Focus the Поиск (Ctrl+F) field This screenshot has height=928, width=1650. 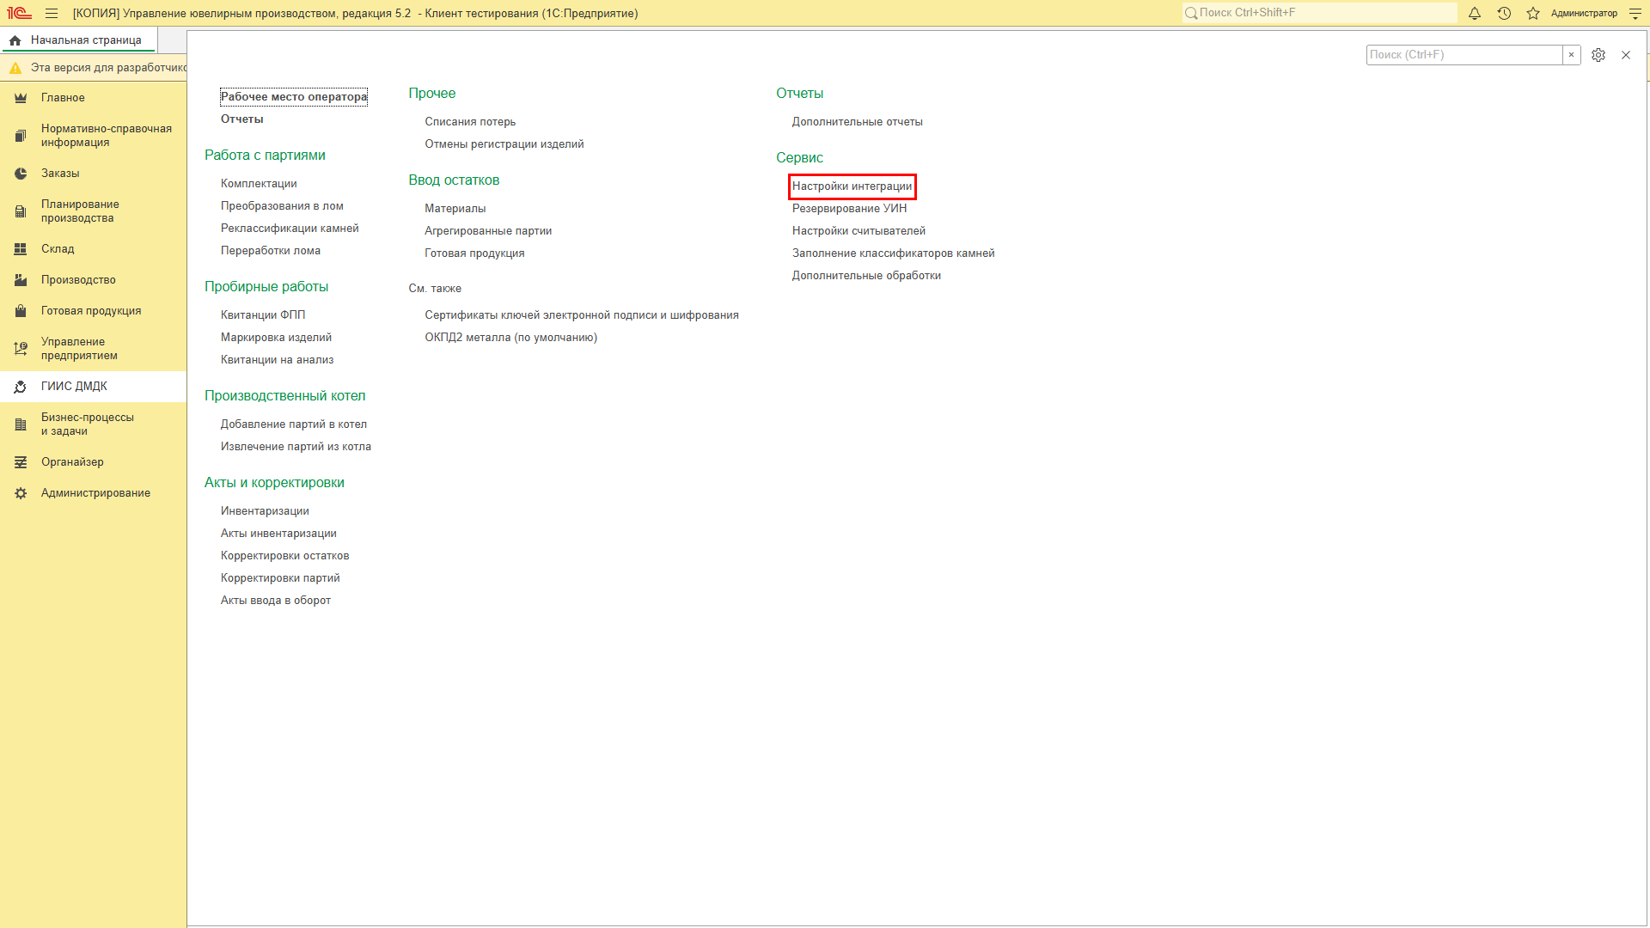tap(1464, 55)
